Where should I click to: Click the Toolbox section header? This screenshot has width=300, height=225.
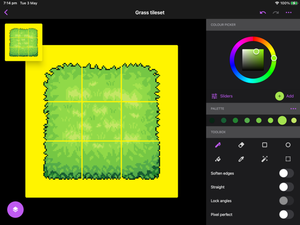(x=253, y=132)
